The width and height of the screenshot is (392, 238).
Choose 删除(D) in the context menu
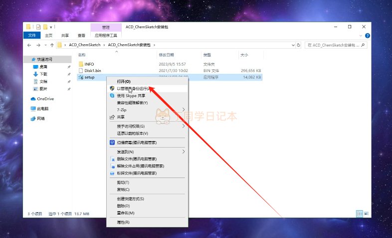147,206
